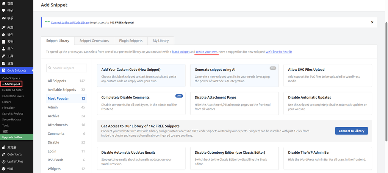The image size is (388, 173).
Task: Choose Completely Disable Comments card
Action: coord(141,104)
